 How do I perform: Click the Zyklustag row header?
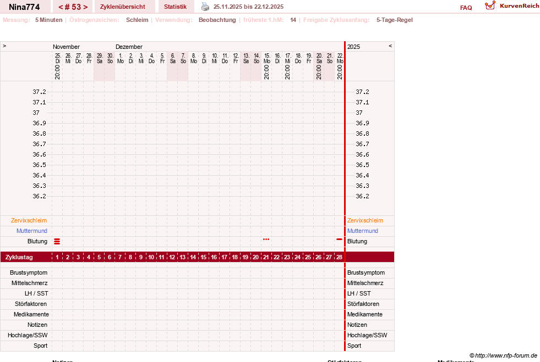tap(19, 257)
